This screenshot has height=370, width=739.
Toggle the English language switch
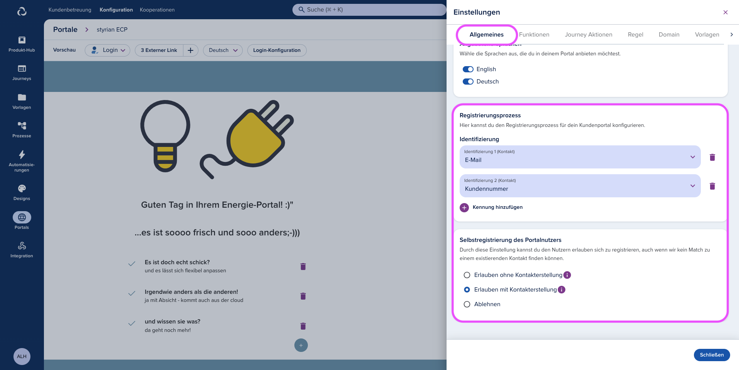pyautogui.click(x=468, y=69)
